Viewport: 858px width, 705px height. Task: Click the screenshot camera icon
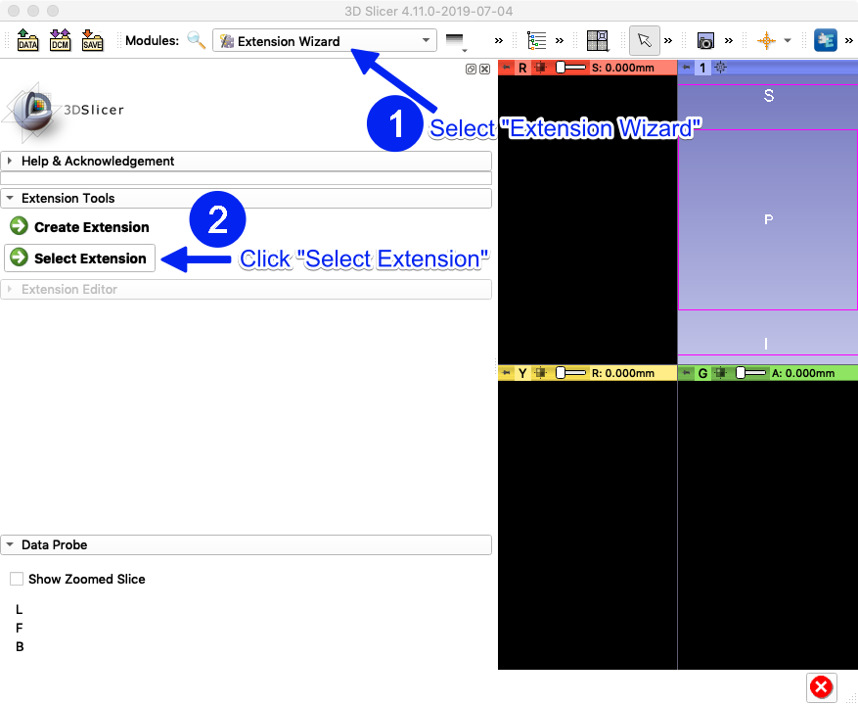tap(705, 40)
